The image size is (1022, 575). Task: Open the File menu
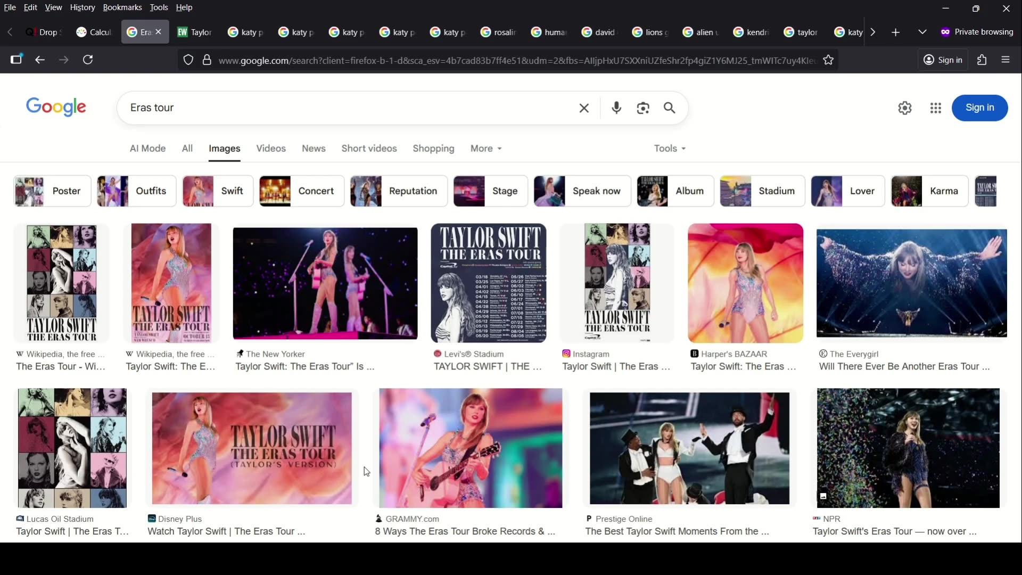[x=10, y=7]
